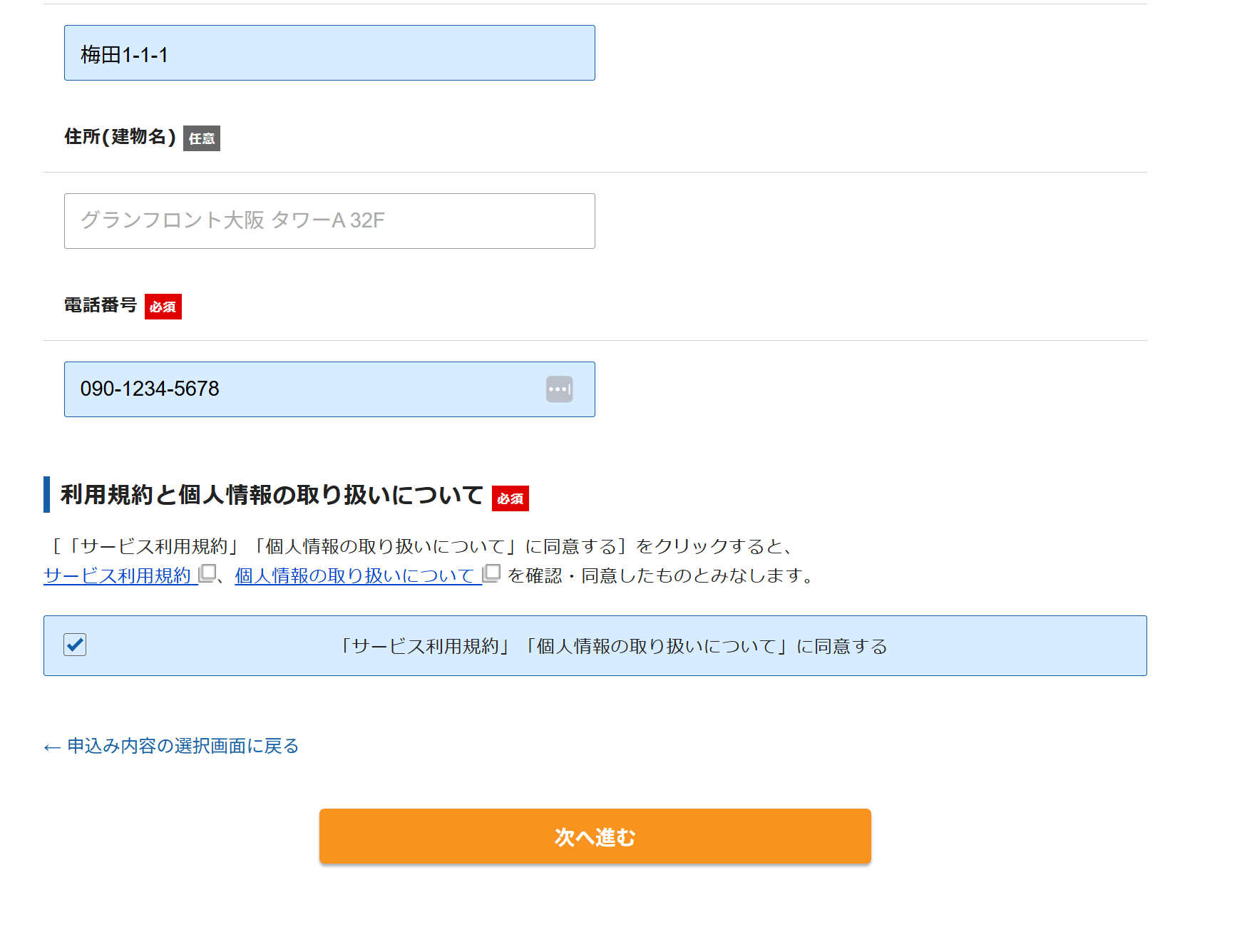Go back via 申込み内容の選択画面に戻る link

pyautogui.click(x=171, y=746)
